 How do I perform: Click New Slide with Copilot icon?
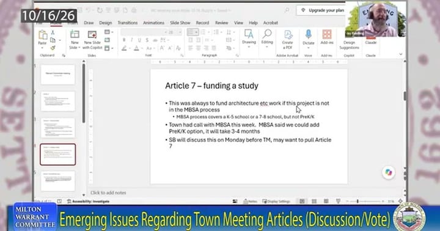pos(92,34)
